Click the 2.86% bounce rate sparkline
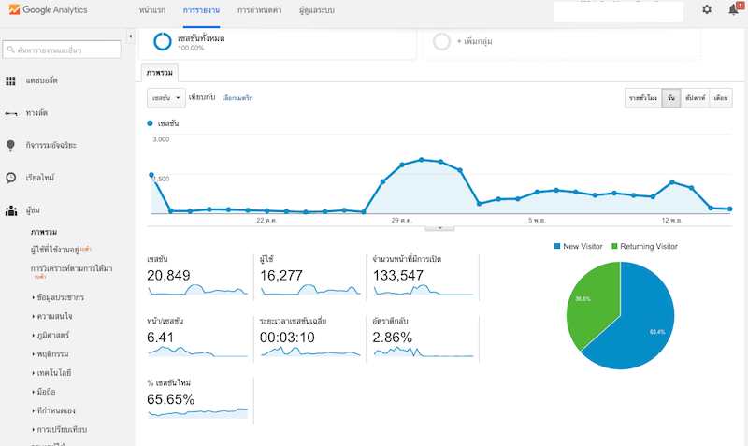748x446 pixels. pos(424,351)
